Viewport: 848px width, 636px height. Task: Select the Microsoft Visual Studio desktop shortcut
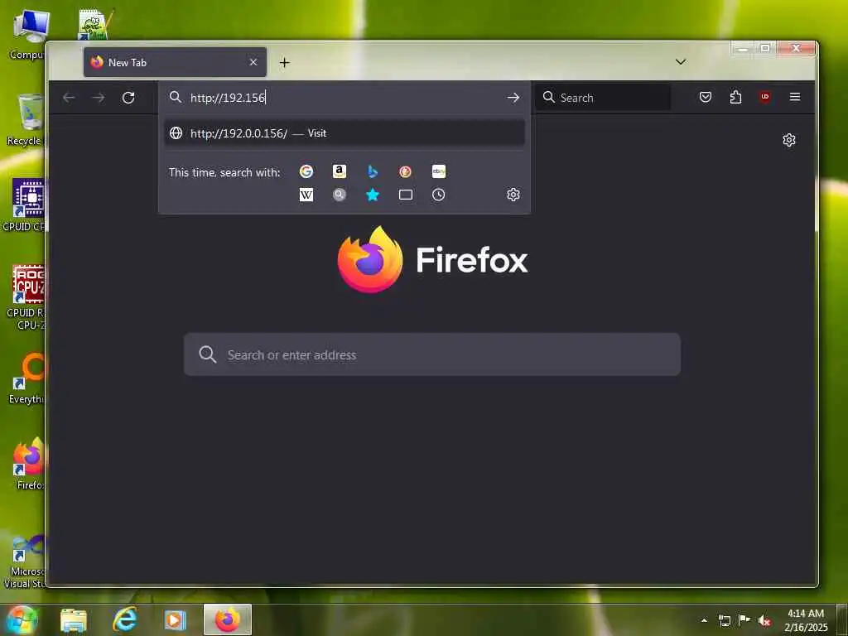25,561
